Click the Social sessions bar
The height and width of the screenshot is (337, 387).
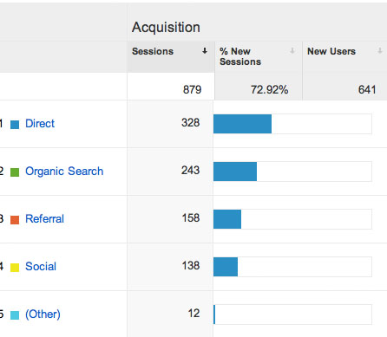(x=226, y=267)
